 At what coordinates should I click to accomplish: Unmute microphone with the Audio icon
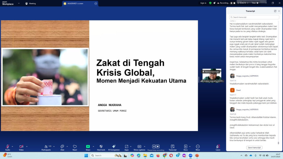tap(7, 147)
